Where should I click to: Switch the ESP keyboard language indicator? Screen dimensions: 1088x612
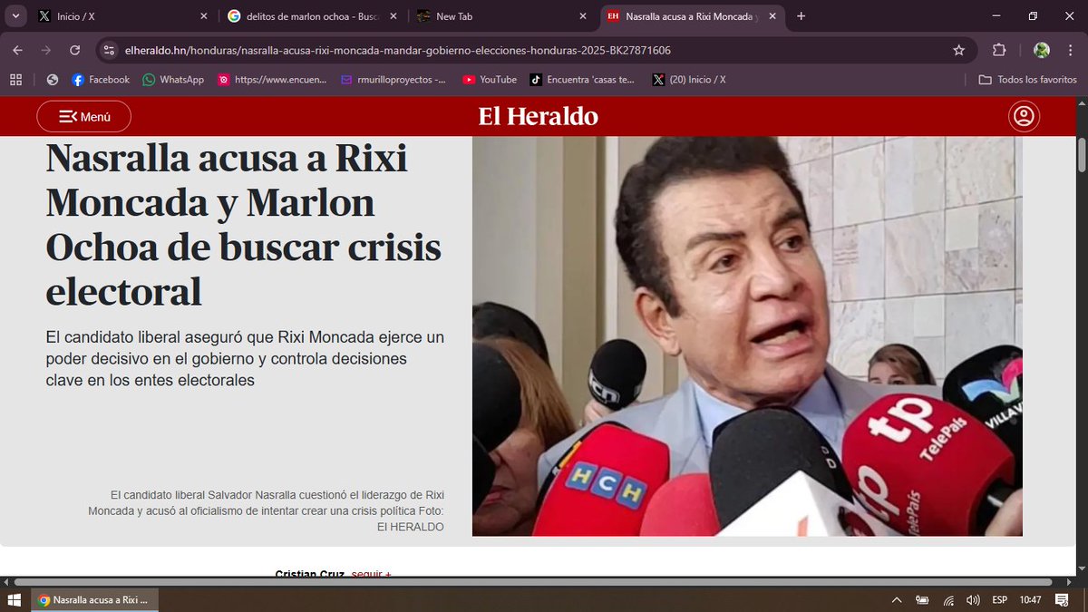999,600
